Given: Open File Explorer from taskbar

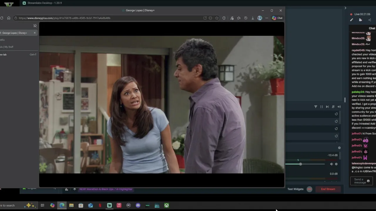Looking at the screenshot, I should coord(71,205).
